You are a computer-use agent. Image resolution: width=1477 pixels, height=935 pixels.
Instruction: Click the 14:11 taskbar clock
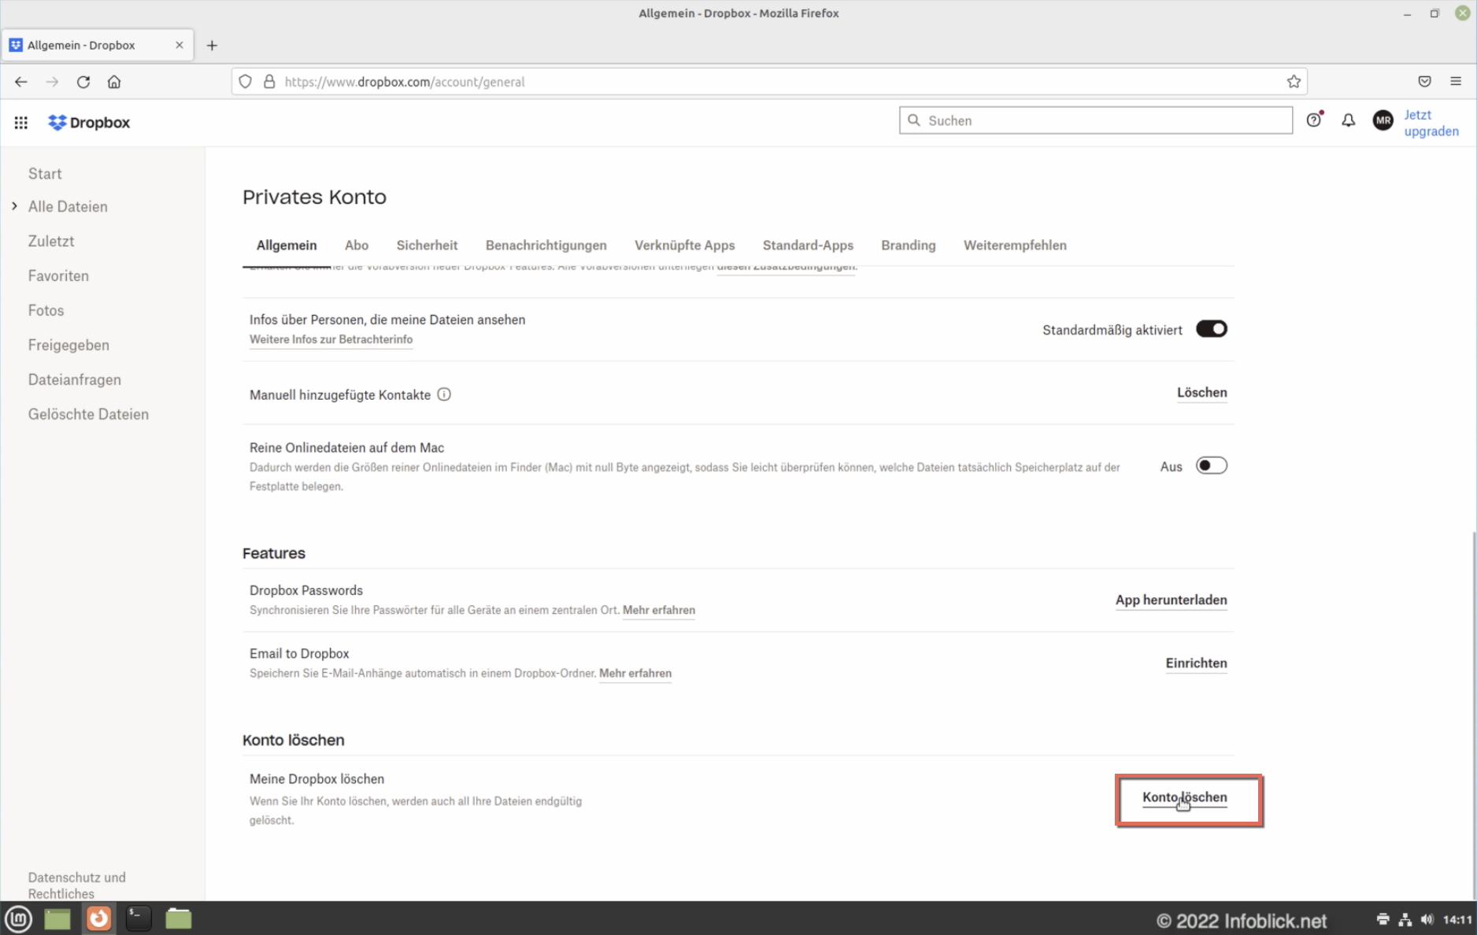(1457, 919)
